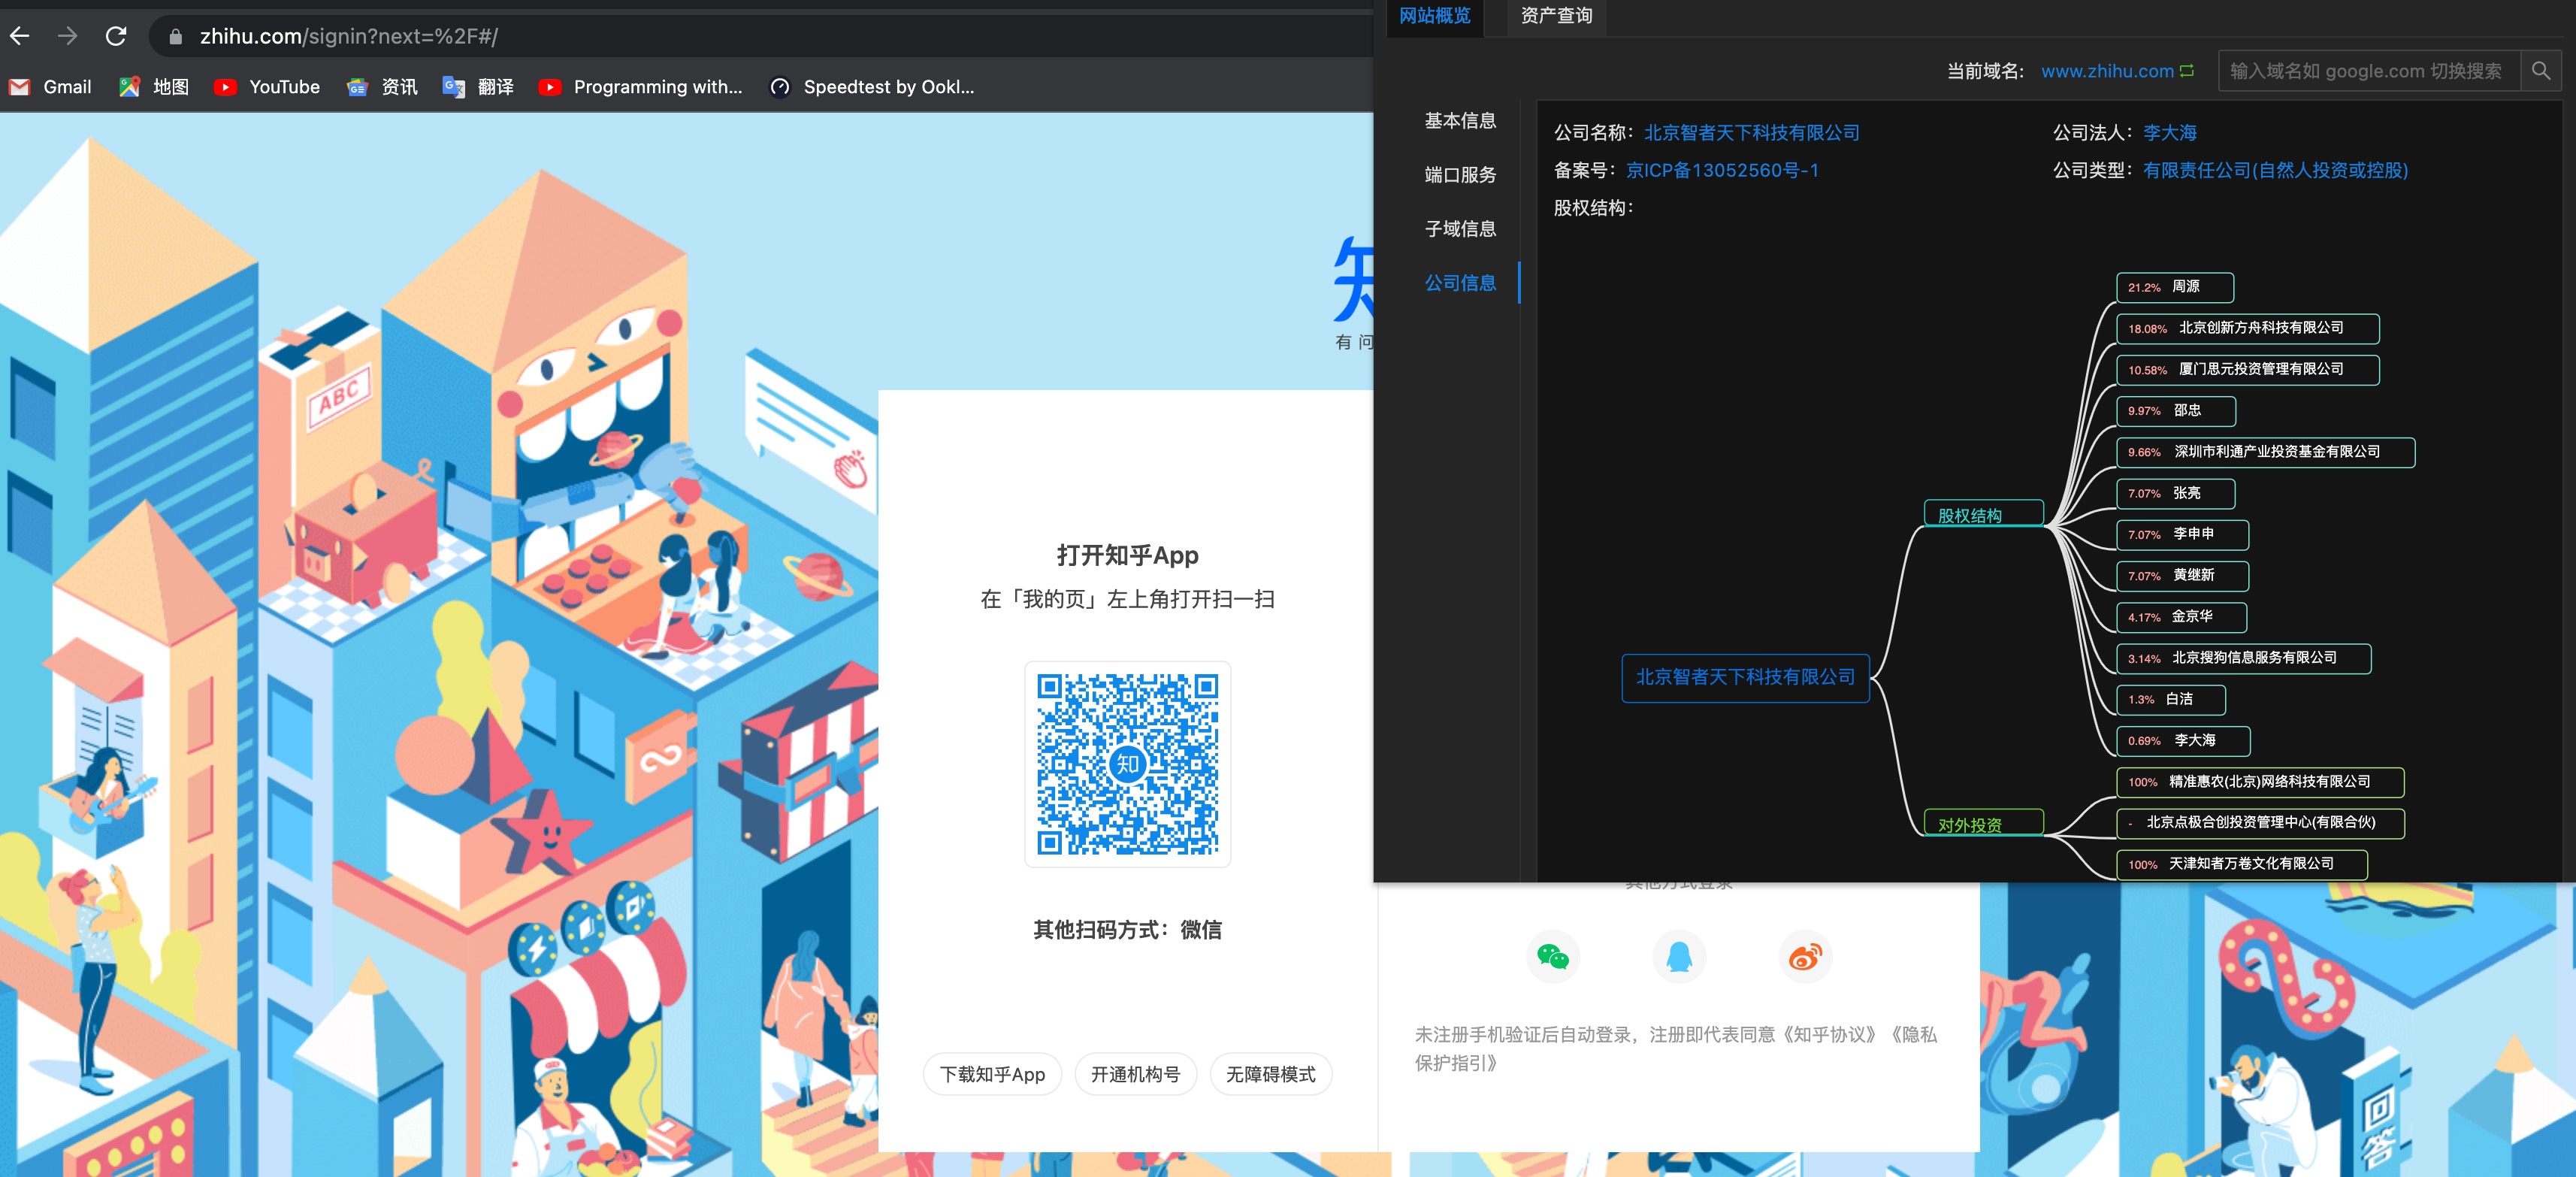The width and height of the screenshot is (2576, 1177).
Task: Click the browser back arrow
Action: (20, 36)
